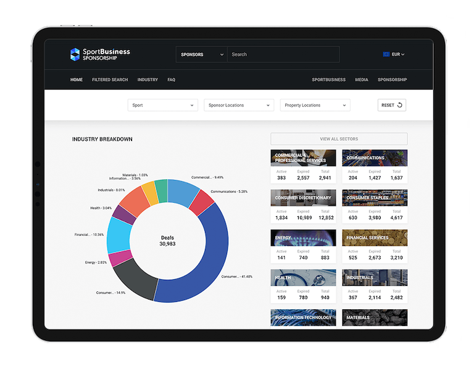This screenshot has width=474, height=366.
Task: Click the 'Communications - 5.28%' chart label
Action: tap(229, 192)
